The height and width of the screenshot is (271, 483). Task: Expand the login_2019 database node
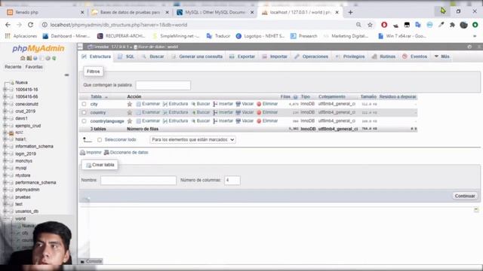tap(5, 154)
